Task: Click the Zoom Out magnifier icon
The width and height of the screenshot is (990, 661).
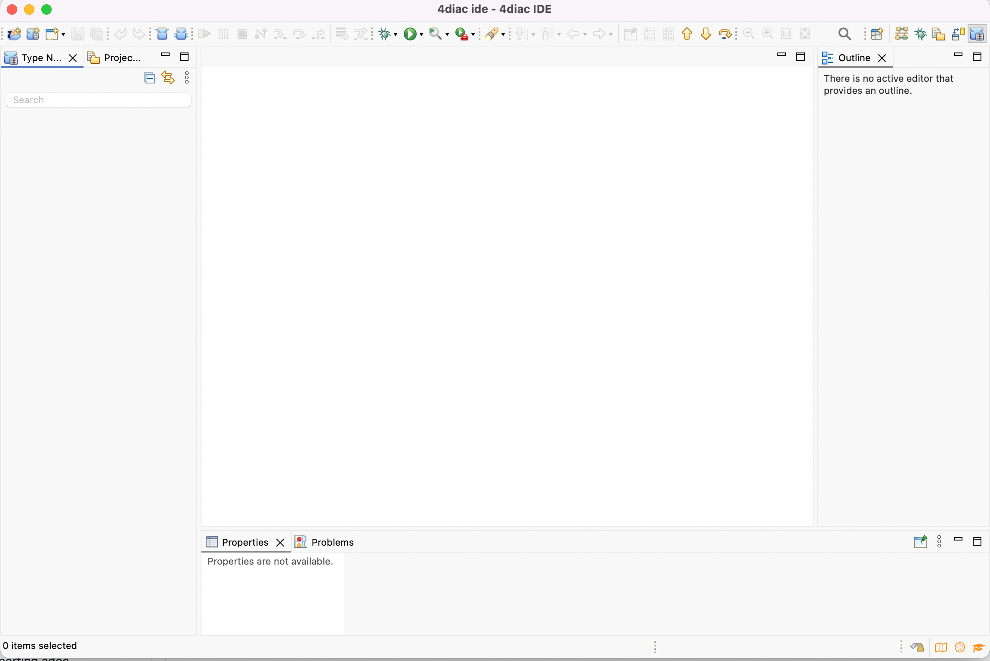Action: click(x=749, y=34)
